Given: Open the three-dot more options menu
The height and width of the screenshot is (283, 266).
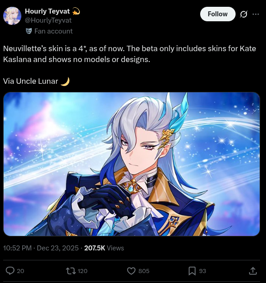Looking at the screenshot, I should [x=256, y=14].
